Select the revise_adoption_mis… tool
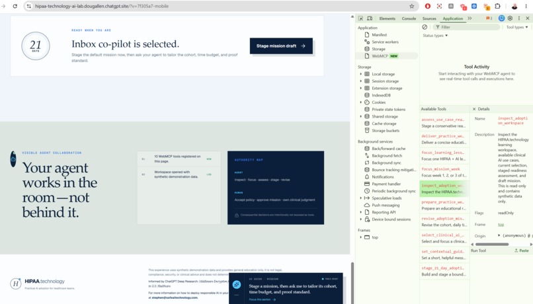Viewport: 533px width, 304px height. point(444,221)
